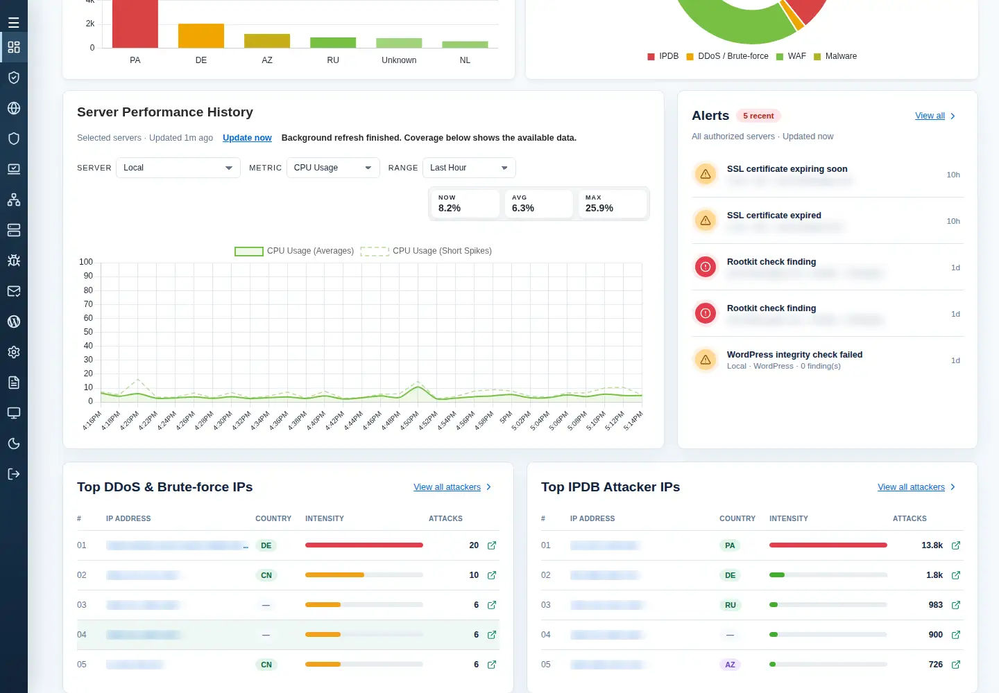Click the intensity bar of DDoS row 02
The image size is (999, 693).
tap(364, 575)
